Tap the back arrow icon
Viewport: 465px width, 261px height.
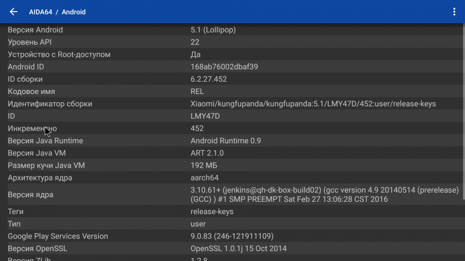point(13,12)
